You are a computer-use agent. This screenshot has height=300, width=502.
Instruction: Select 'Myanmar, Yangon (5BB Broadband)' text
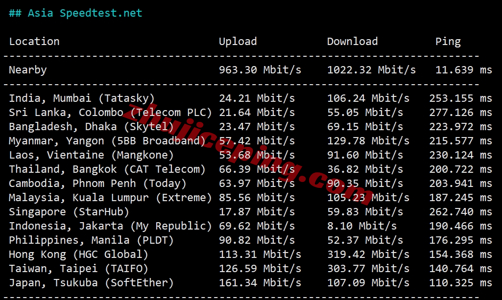(107, 141)
